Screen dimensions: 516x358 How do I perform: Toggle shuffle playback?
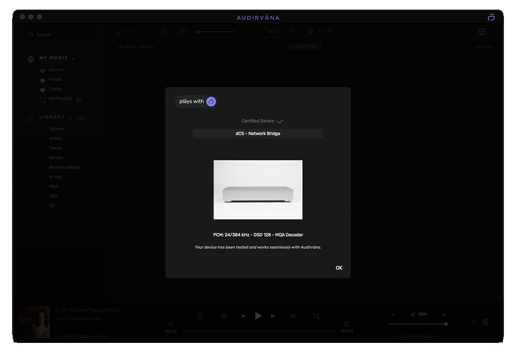click(x=292, y=316)
